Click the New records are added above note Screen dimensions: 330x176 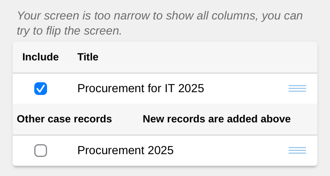tap(216, 119)
